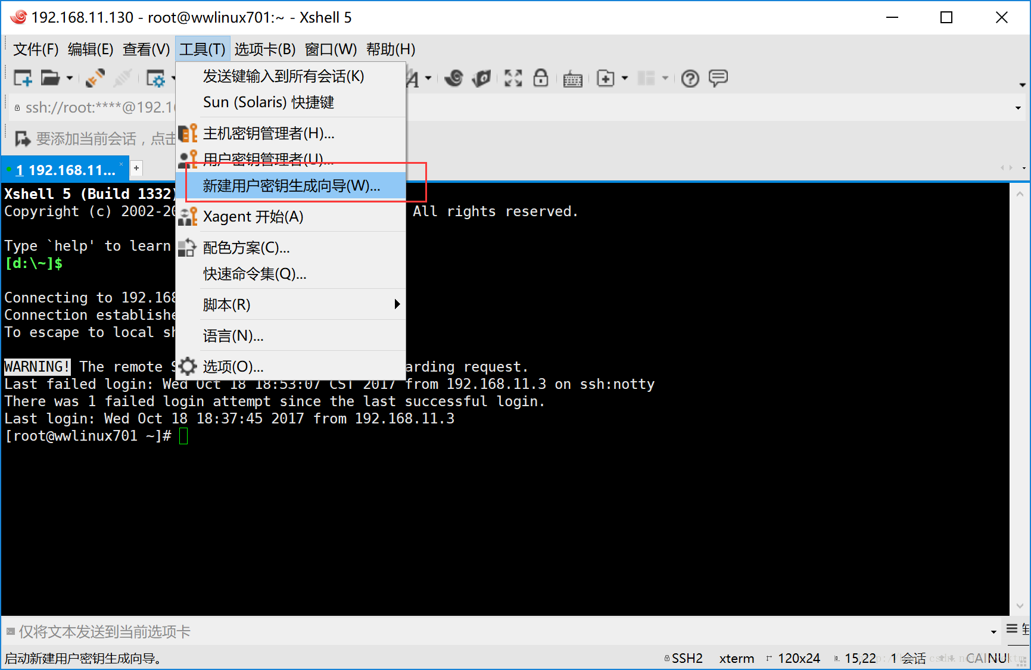
Task: Click the New Session toolbar icon
Action: pyautogui.click(x=23, y=78)
